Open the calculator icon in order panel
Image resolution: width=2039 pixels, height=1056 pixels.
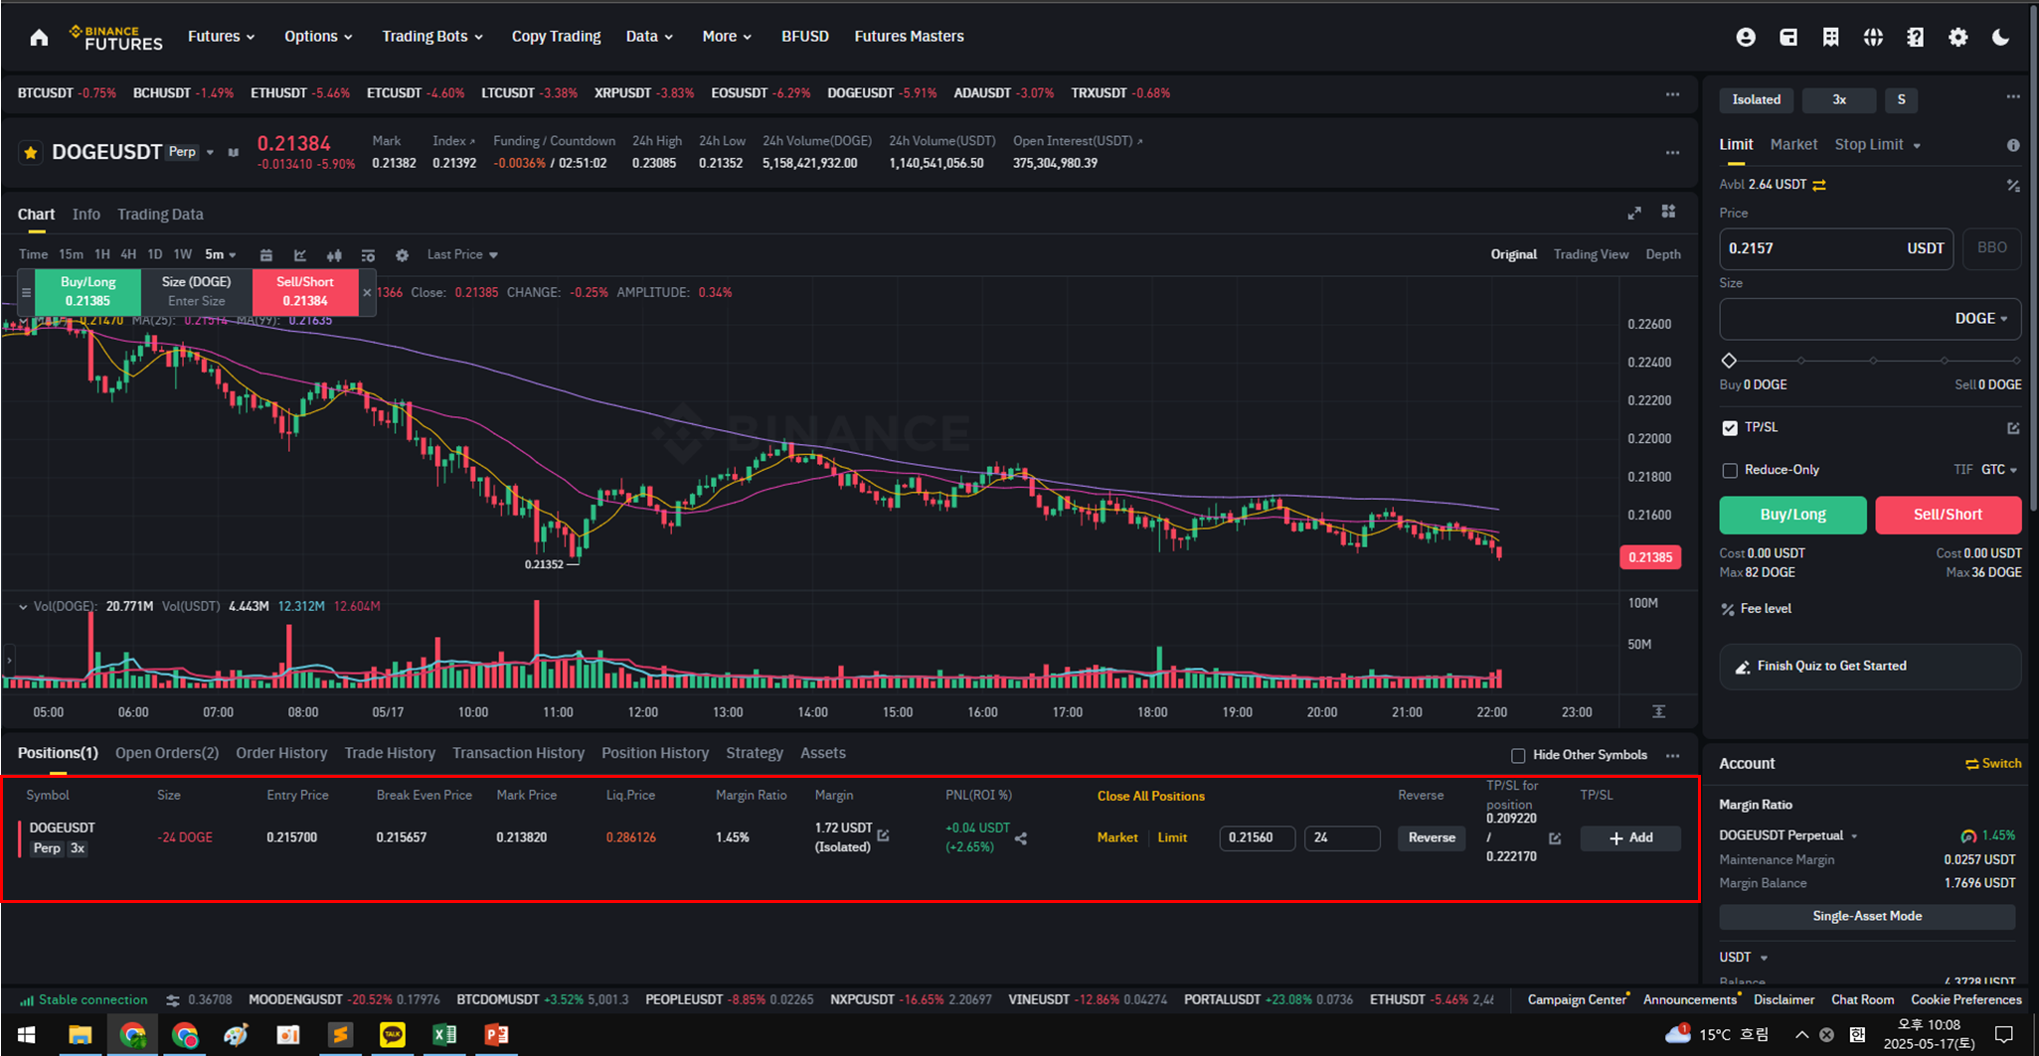pyautogui.click(x=2013, y=185)
